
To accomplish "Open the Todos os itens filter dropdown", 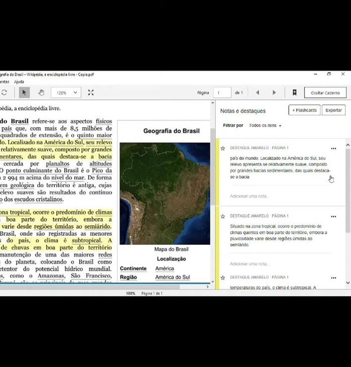I will coord(265,126).
